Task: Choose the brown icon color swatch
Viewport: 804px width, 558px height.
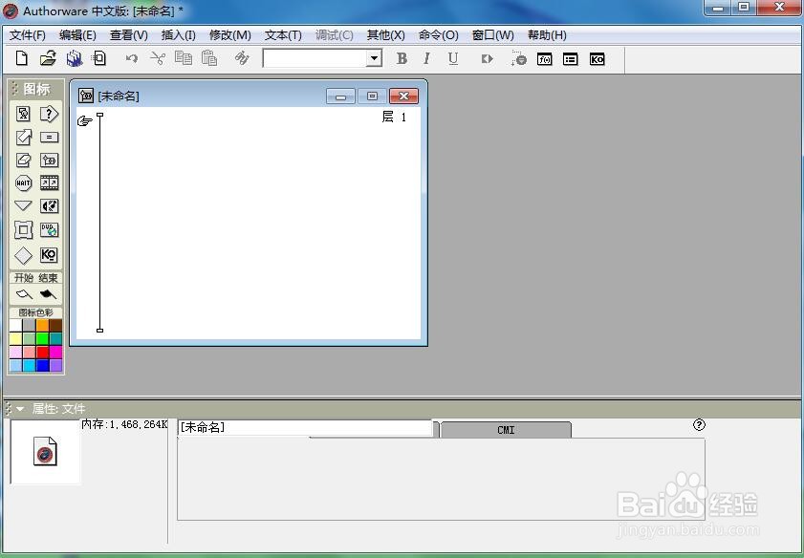Action: (x=55, y=326)
